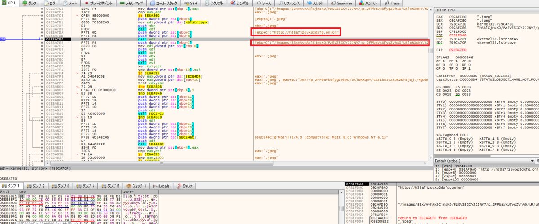The image size is (539, 224).
Task: Switch to the CPU tab
Action: tap(10, 3)
